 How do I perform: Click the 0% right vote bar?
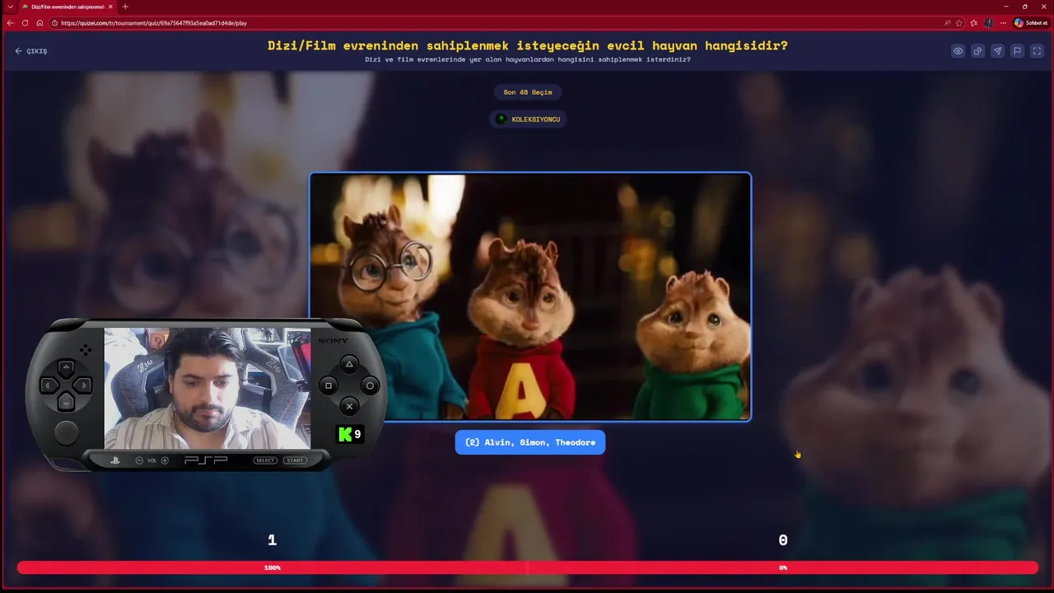[783, 567]
